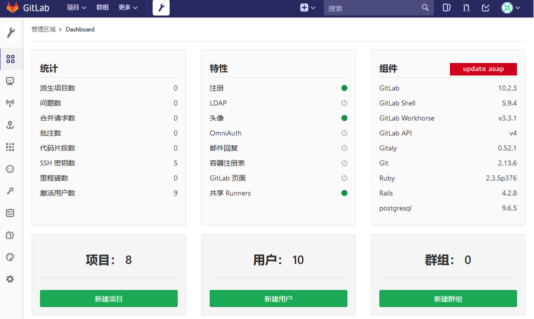534x319 pixels.
Task: Click the 注册 green status dot
Action: [x=344, y=88]
